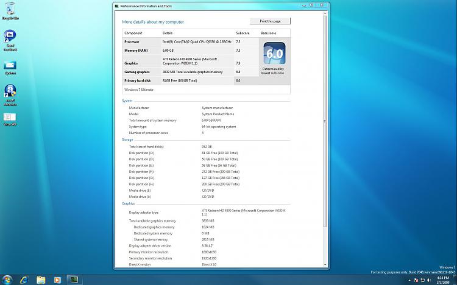Click the 'Media drive (I:)' label
457x285 pixels.
pos(140,190)
